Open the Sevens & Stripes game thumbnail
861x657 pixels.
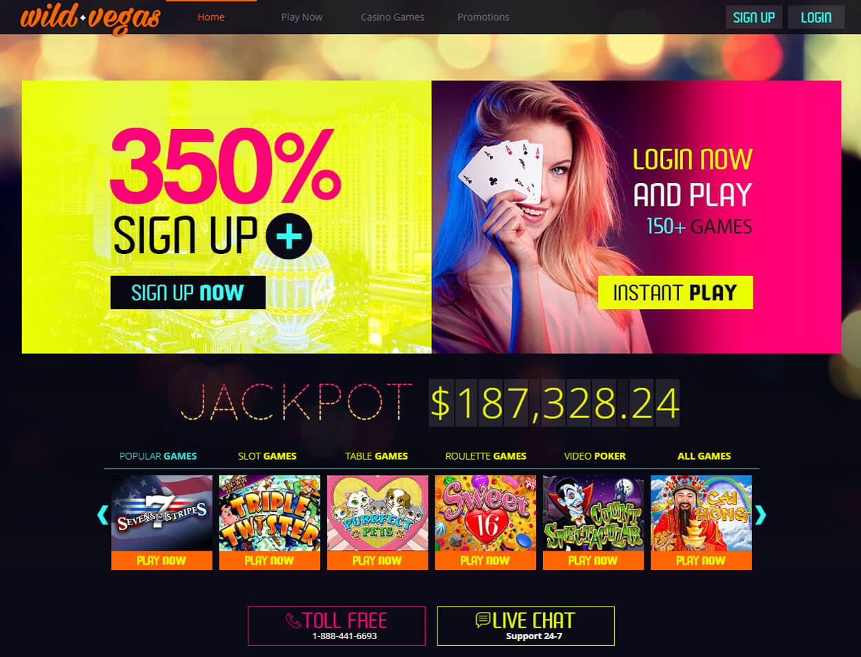click(162, 513)
